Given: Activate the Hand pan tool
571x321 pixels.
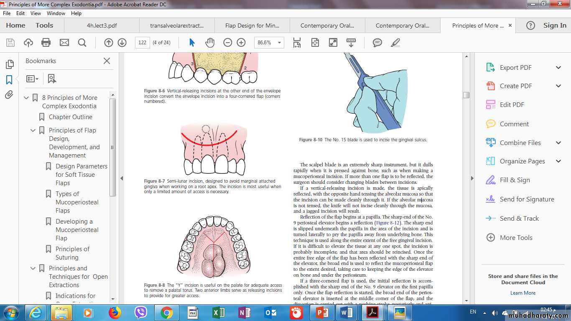Looking at the screenshot, I should [209, 43].
